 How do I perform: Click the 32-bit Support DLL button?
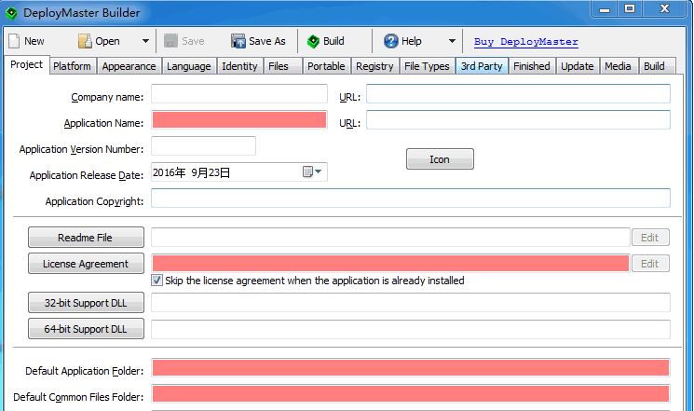pyautogui.click(x=86, y=303)
